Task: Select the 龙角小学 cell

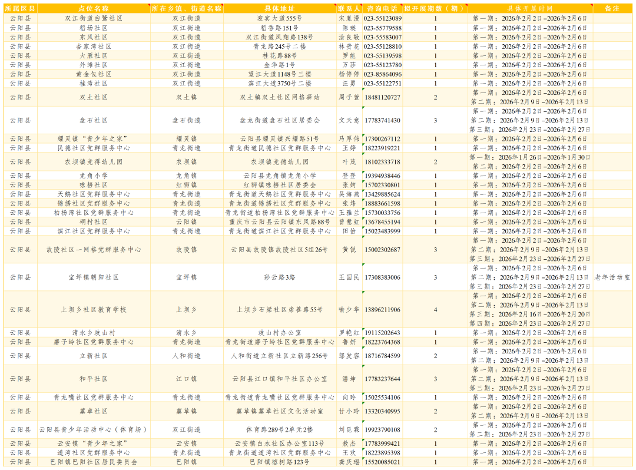Action: 94,176
